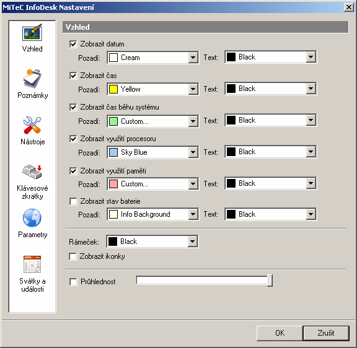Close the MiTeC InfoDesk Nastavení dialog

coord(349,7)
